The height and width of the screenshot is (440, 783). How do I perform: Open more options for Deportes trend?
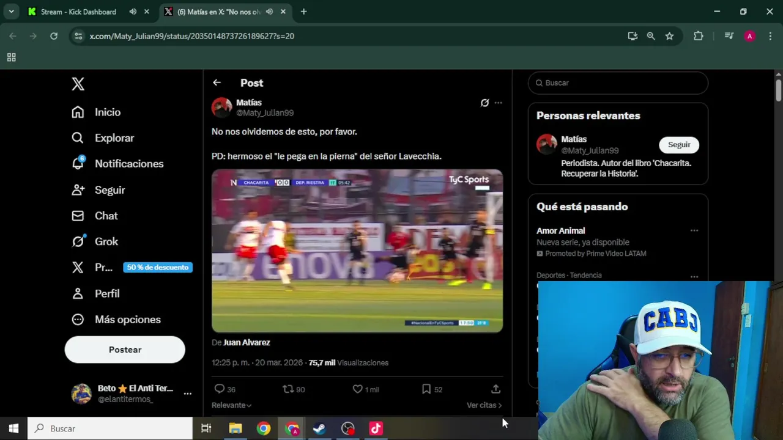coord(694,277)
